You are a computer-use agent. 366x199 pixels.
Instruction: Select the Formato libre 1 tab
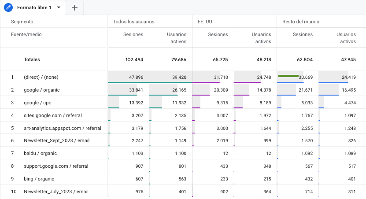click(x=34, y=7)
